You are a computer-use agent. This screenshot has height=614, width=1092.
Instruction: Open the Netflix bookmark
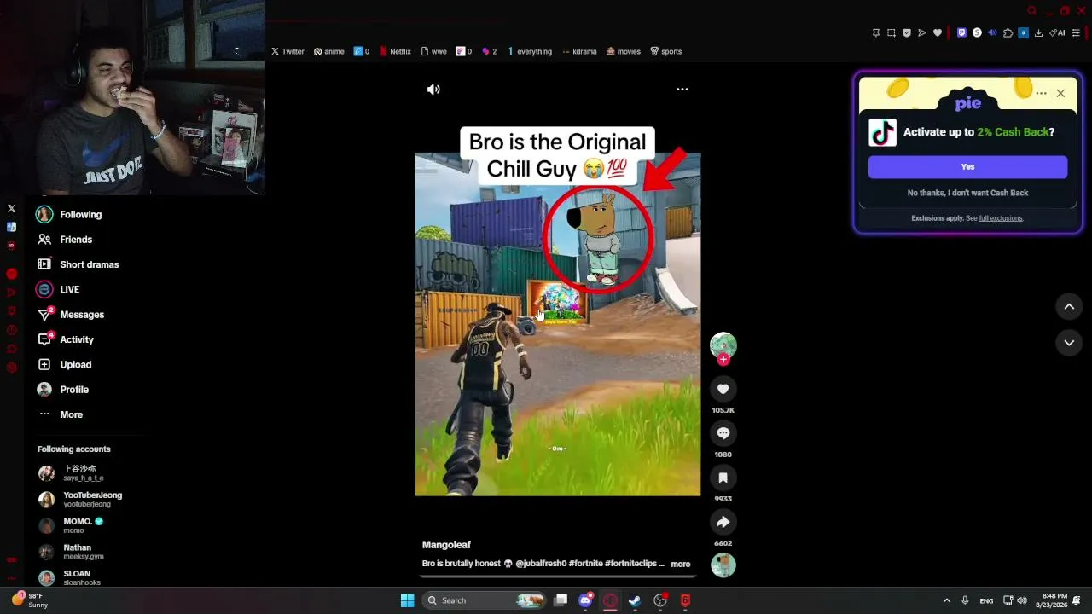(395, 51)
